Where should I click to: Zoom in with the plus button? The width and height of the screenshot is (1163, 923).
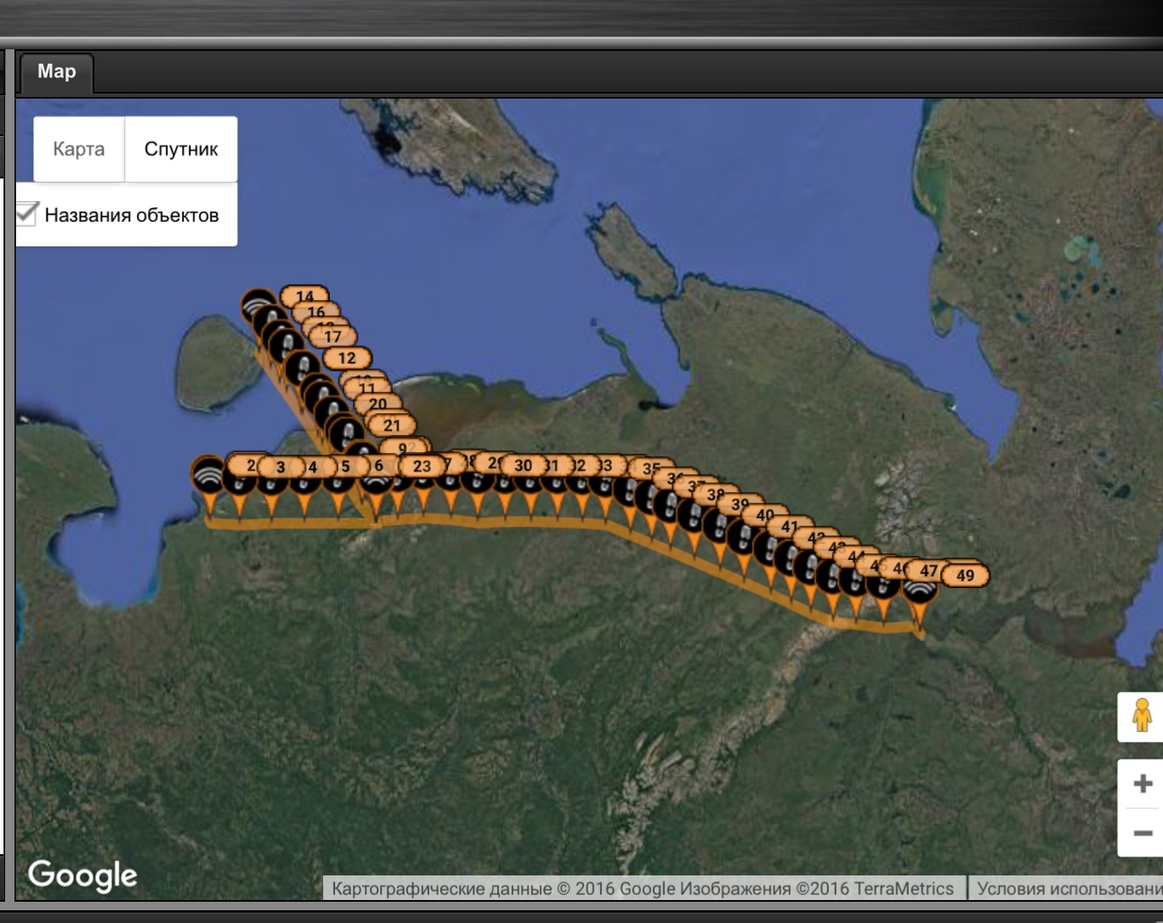click(x=1142, y=783)
